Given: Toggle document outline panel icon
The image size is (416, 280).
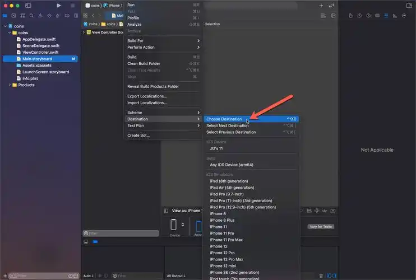Looking at the screenshot, I should 166,211.
